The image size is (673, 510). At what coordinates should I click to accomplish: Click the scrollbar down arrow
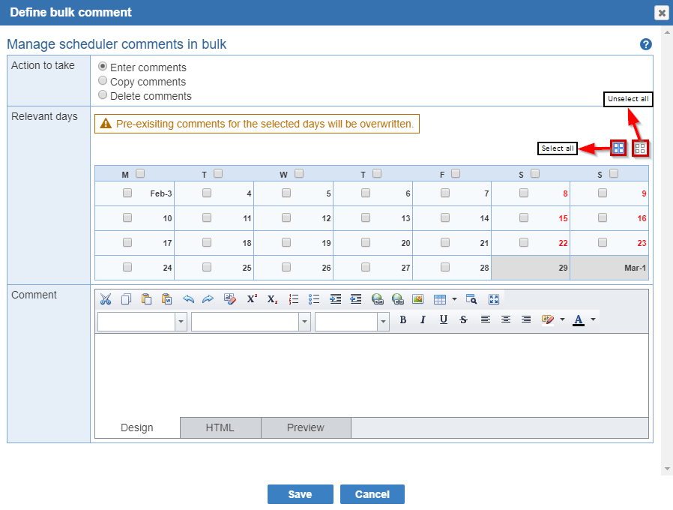tap(667, 469)
